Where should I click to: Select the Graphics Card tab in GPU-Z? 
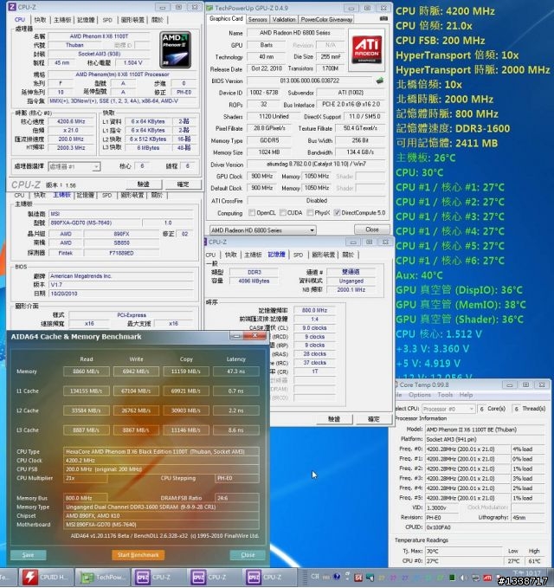[226, 19]
